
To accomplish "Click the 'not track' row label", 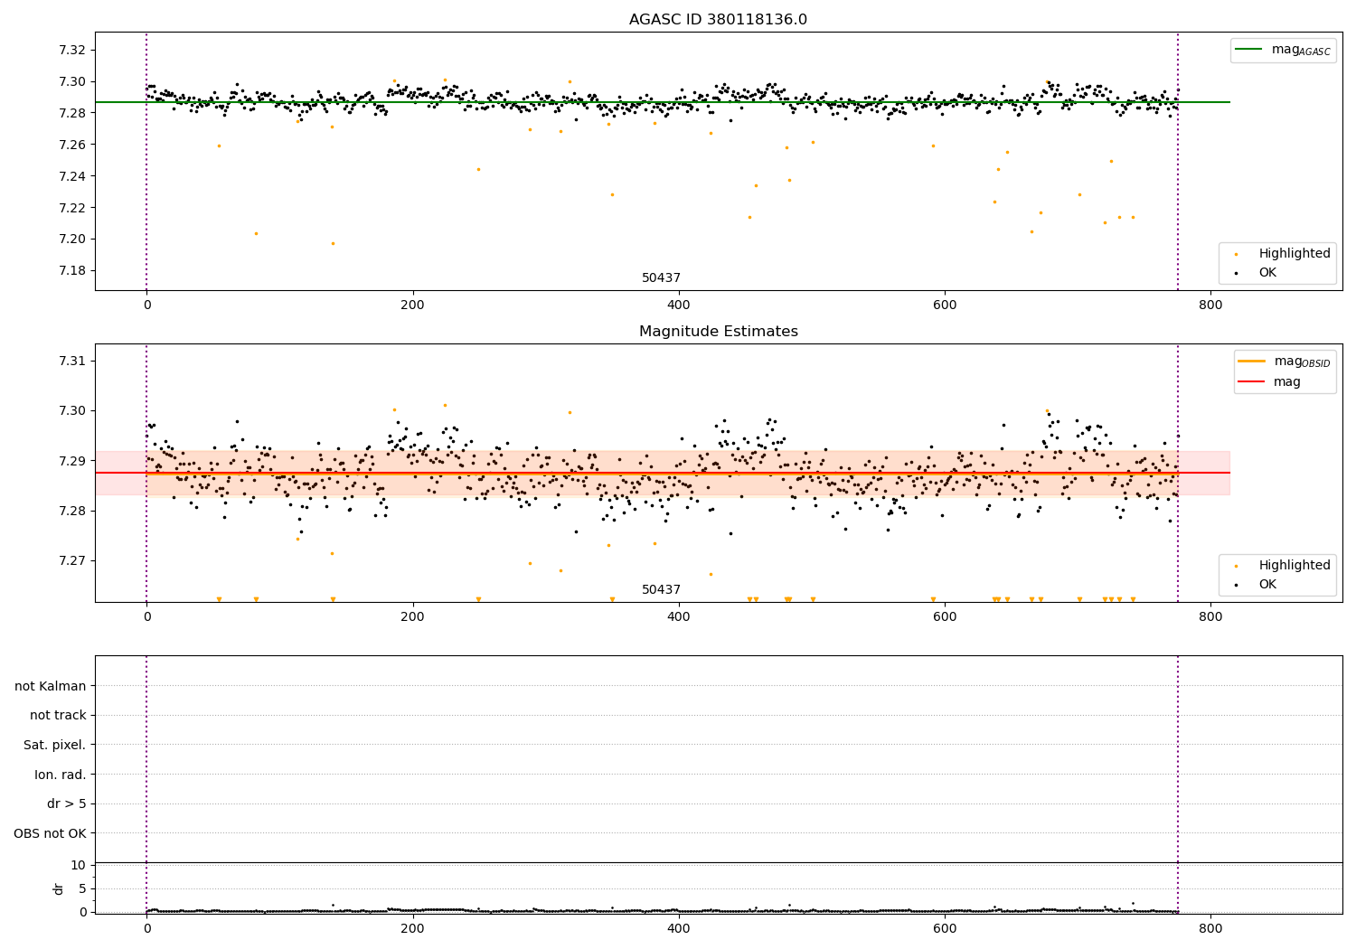I will pos(58,715).
